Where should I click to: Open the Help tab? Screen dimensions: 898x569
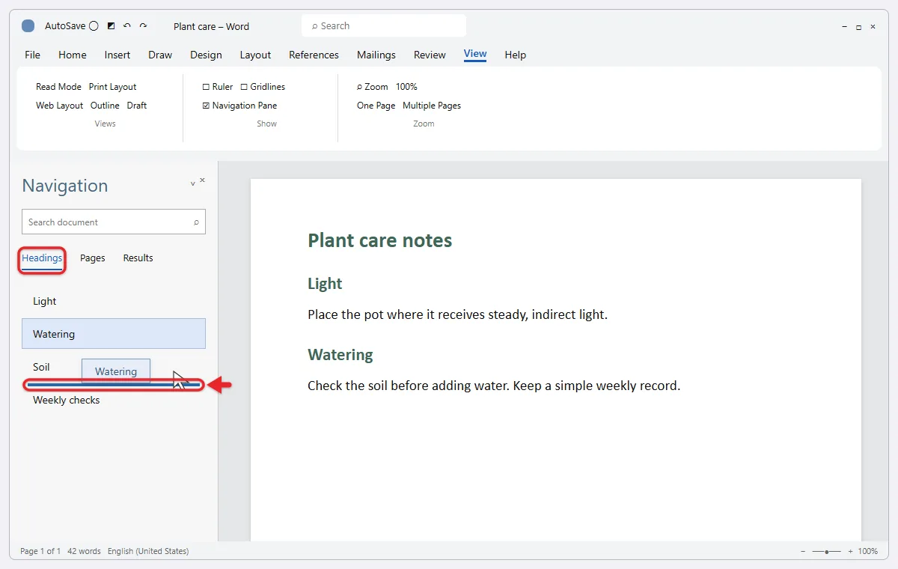[515, 55]
